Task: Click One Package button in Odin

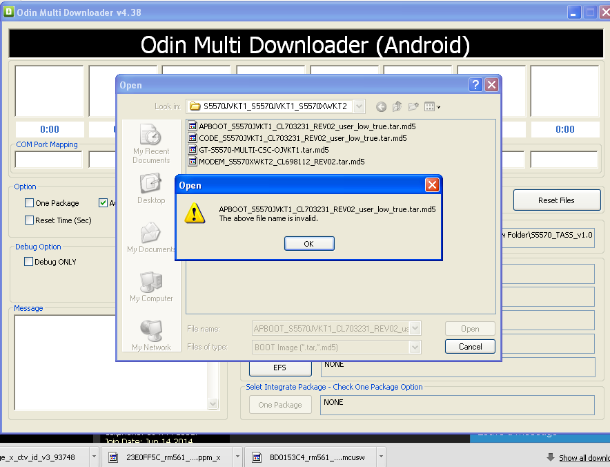Action: pyautogui.click(x=280, y=405)
